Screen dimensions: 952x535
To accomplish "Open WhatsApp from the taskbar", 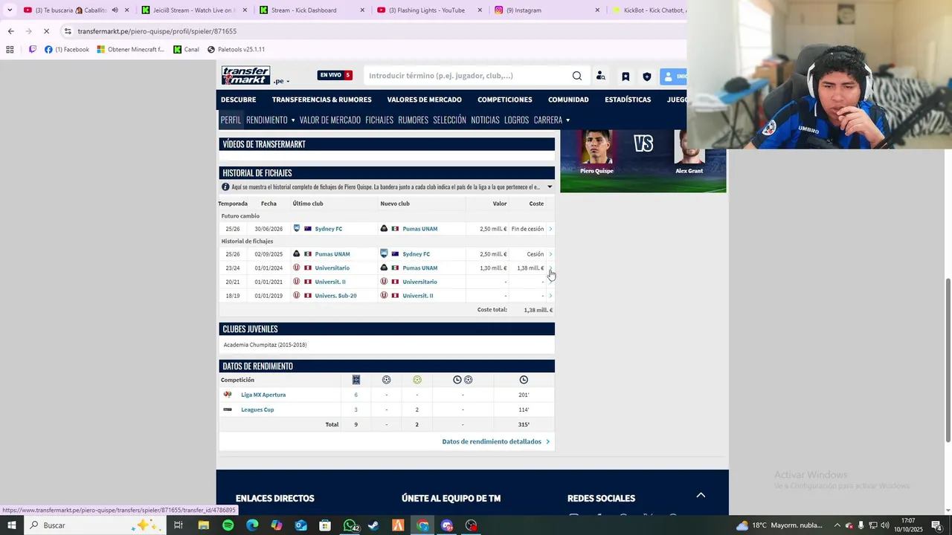I will click(x=350, y=525).
